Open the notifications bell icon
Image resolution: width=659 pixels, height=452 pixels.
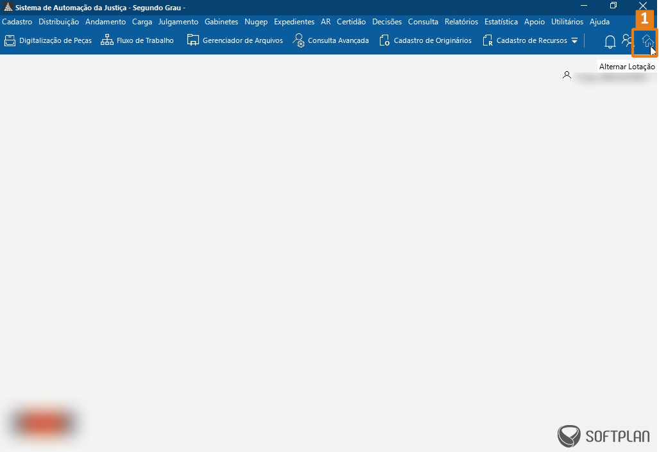pos(610,42)
